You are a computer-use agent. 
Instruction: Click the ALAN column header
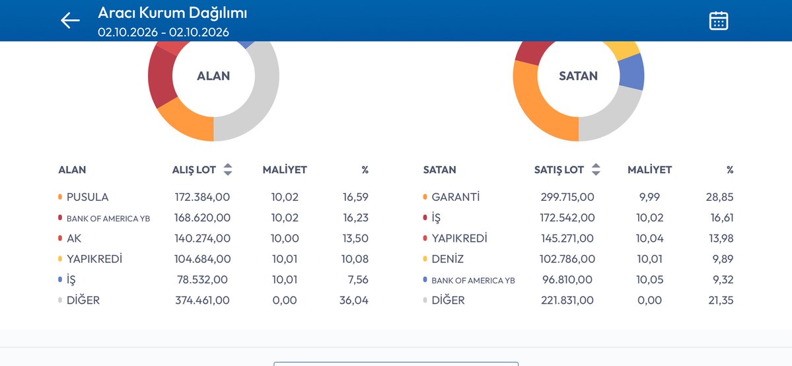tap(72, 170)
